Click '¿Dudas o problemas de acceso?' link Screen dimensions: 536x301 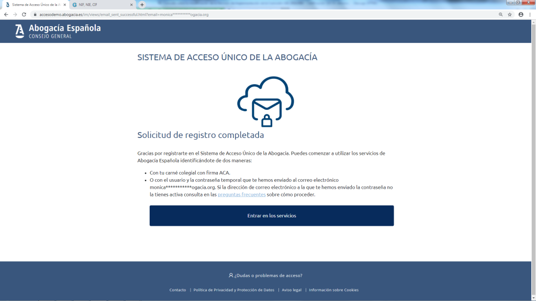(x=265, y=275)
